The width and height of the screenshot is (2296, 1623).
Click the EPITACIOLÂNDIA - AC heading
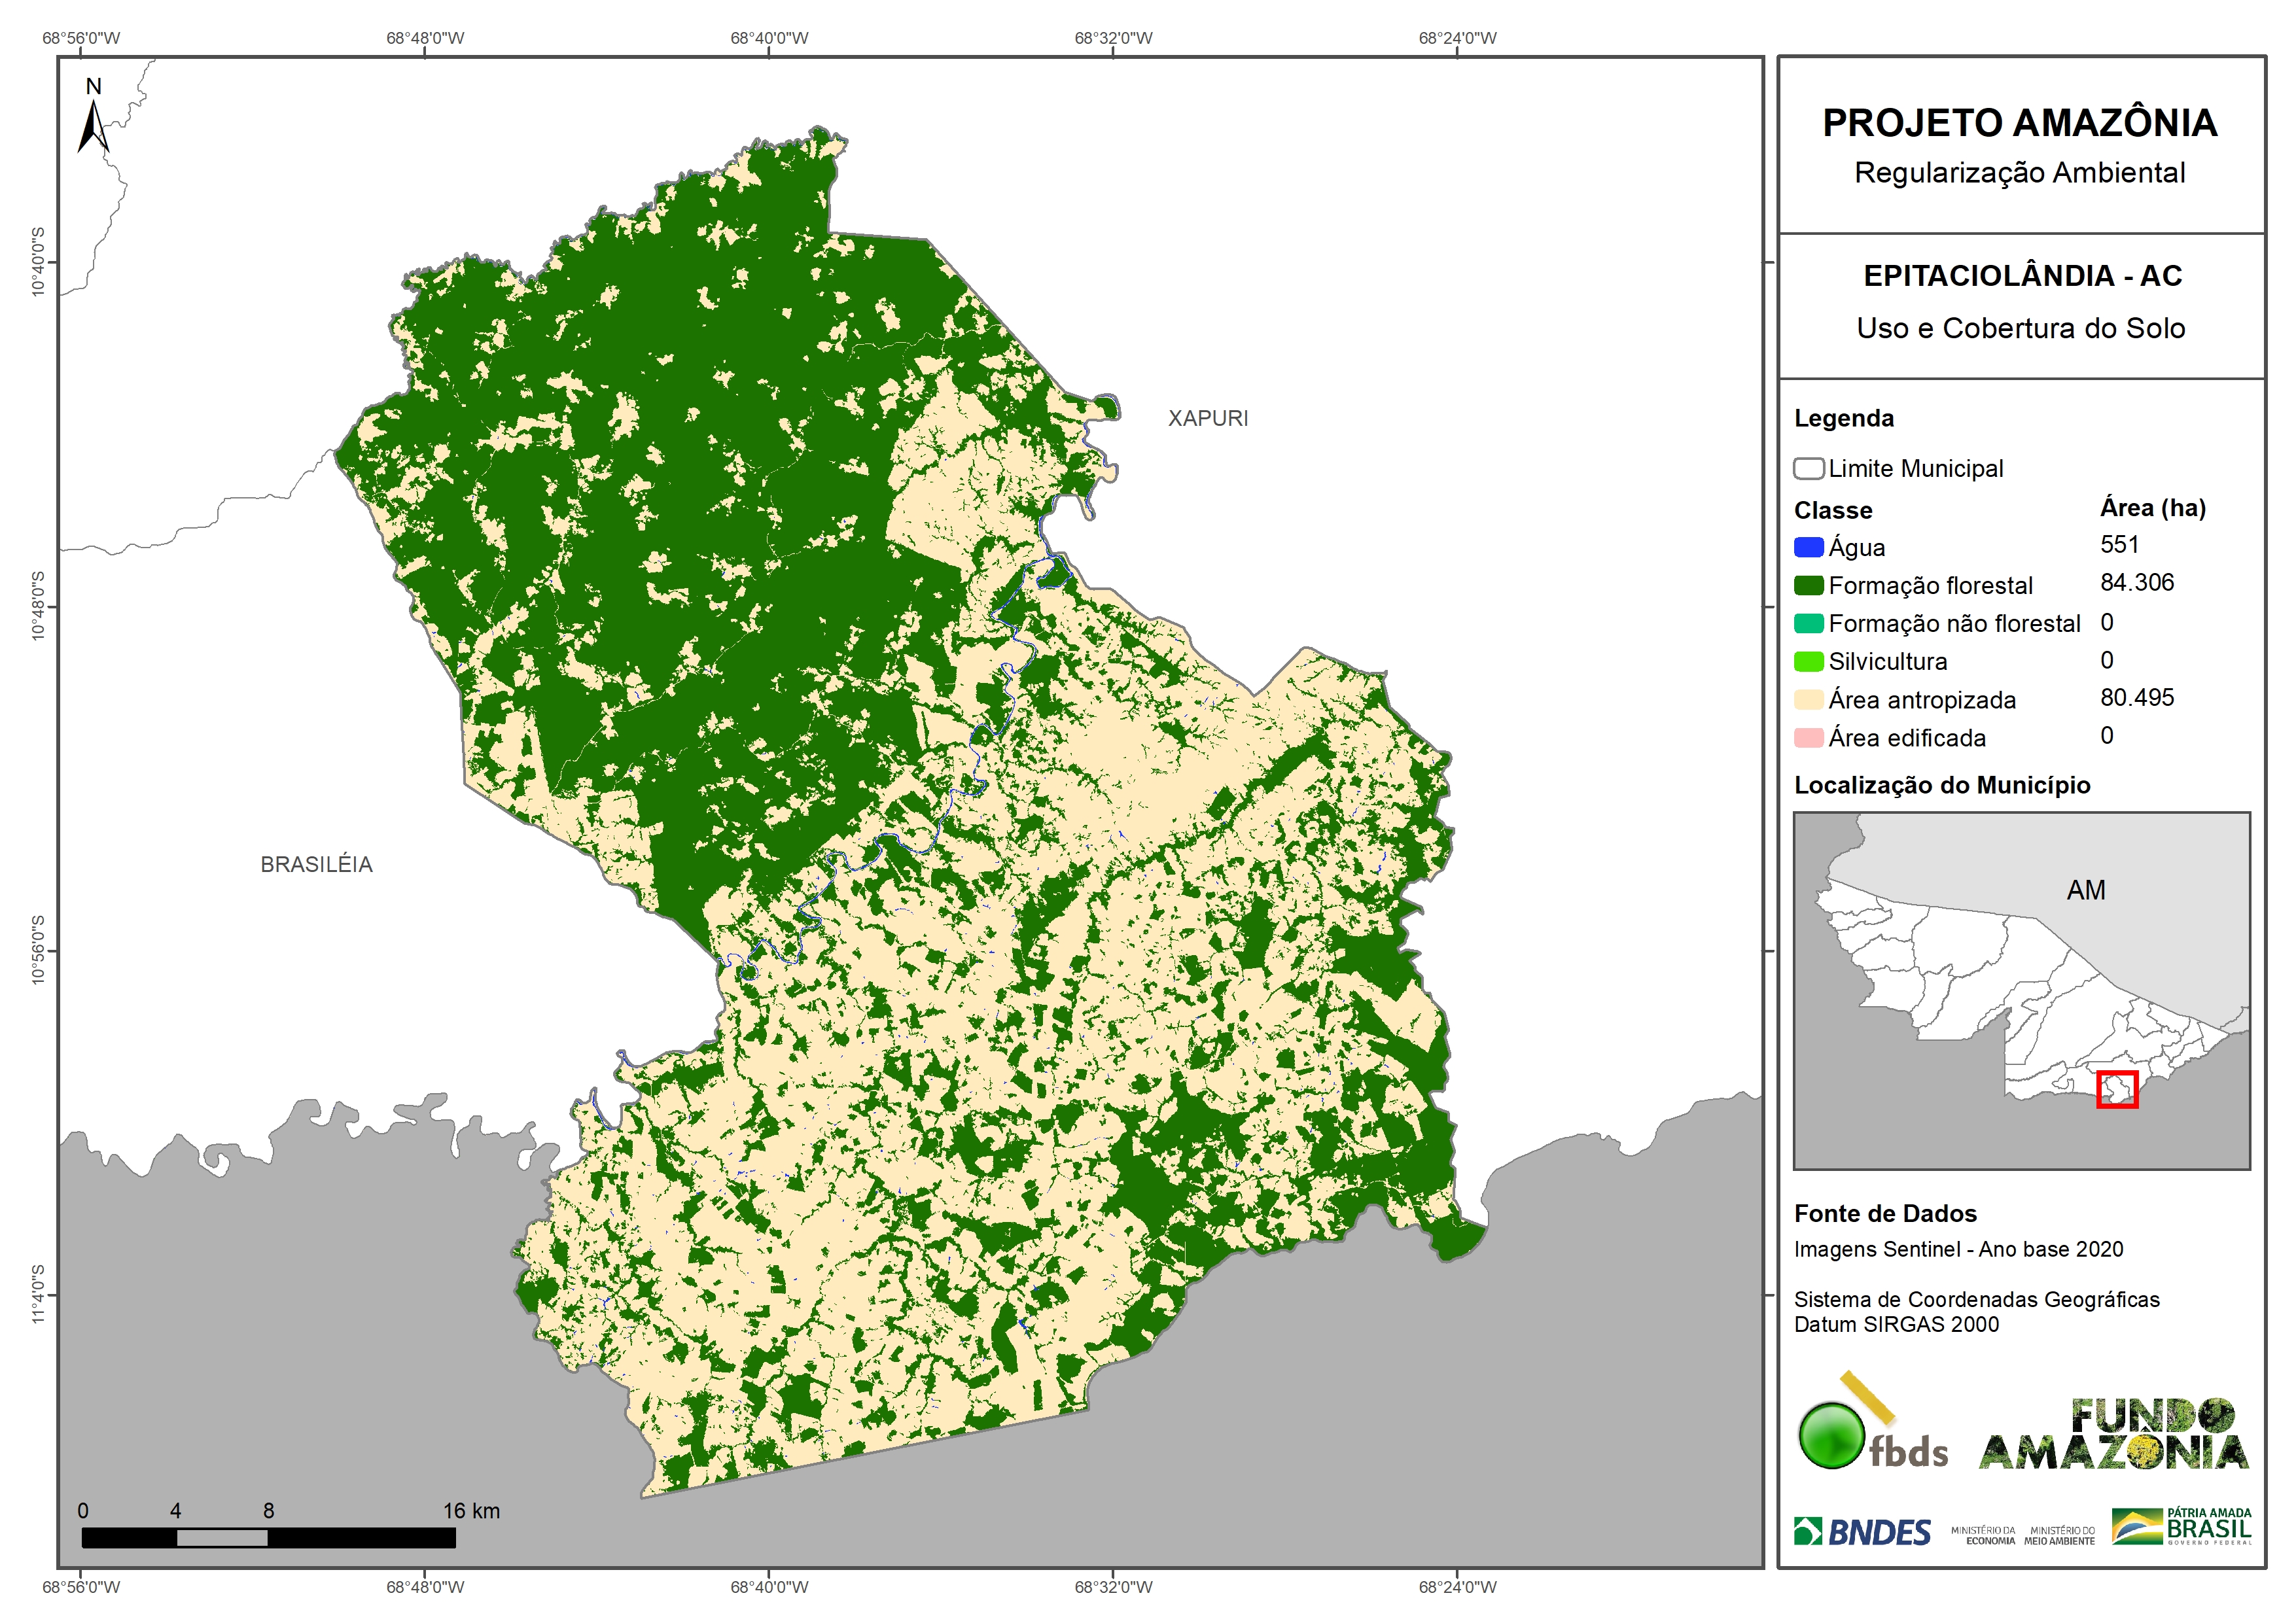coord(2022,275)
